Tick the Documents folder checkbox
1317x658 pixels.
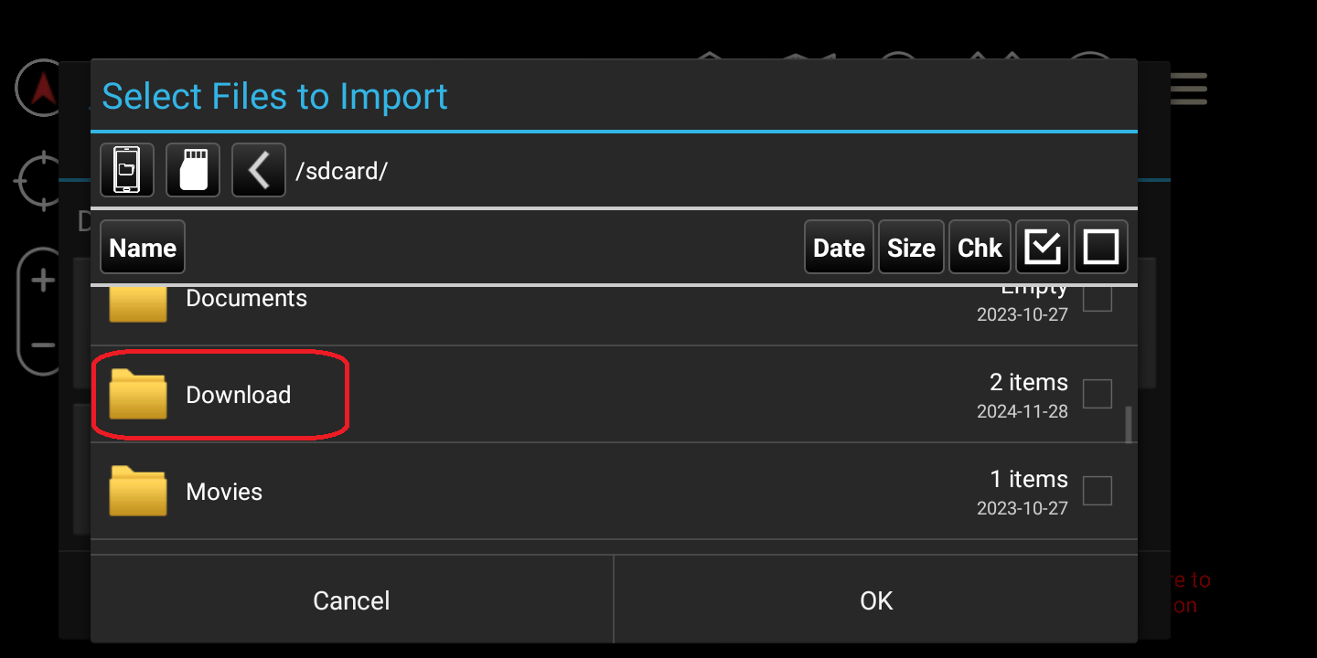point(1097,299)
